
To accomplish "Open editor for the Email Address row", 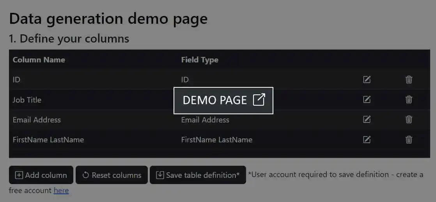I will 367,119.
